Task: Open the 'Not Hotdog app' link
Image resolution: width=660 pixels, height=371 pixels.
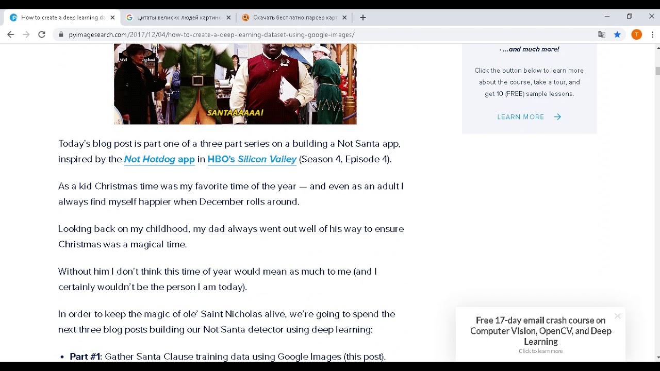Action: (x=159, y=159)
